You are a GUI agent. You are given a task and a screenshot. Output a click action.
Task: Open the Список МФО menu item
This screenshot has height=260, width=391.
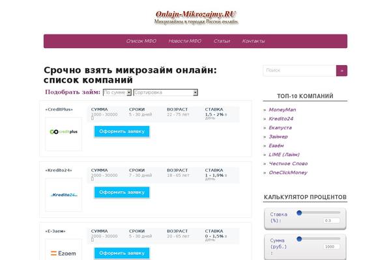click(141, 41)
